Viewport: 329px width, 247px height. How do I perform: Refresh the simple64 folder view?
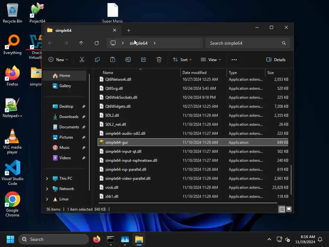(97, 43)
